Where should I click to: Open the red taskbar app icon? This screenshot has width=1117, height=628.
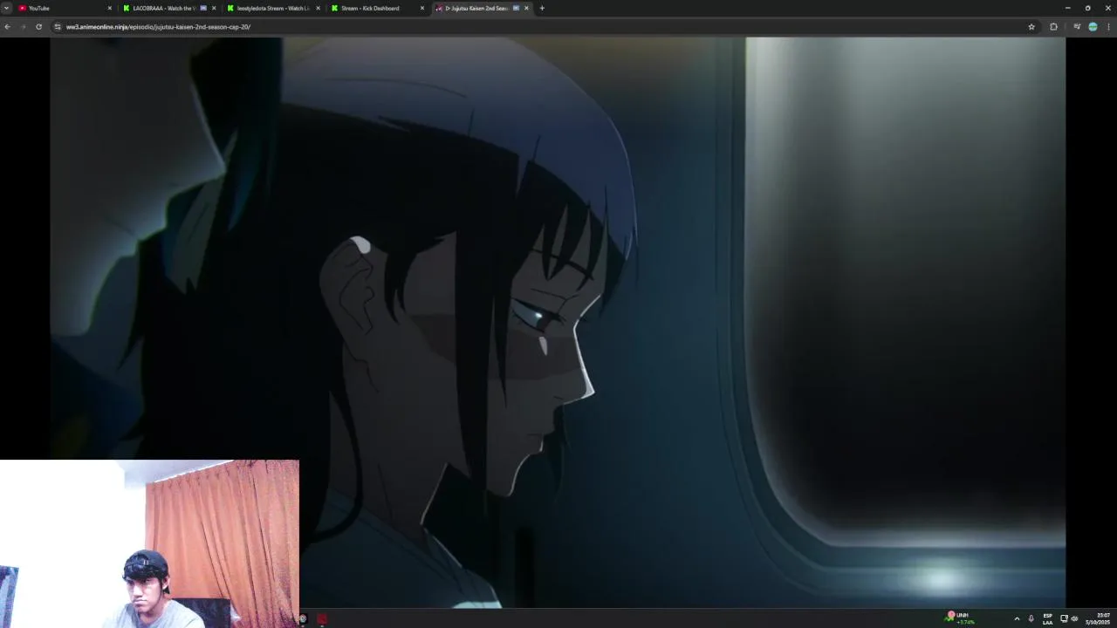[322, 619]
